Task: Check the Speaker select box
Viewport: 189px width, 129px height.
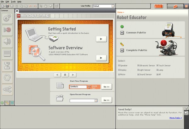Action: (119, 65)
